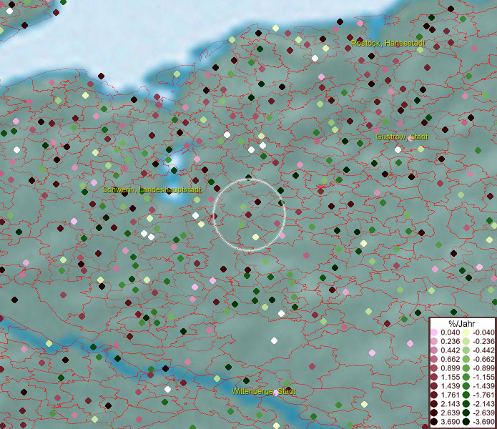
Task: Click the 0.442 pink legend swatch
Action: pos(434,350)
